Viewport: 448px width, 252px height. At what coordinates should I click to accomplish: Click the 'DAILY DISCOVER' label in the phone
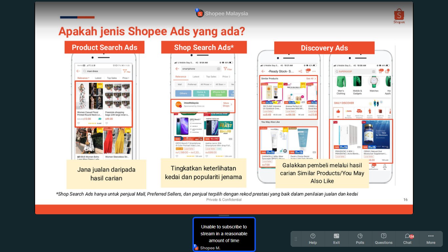344,103
